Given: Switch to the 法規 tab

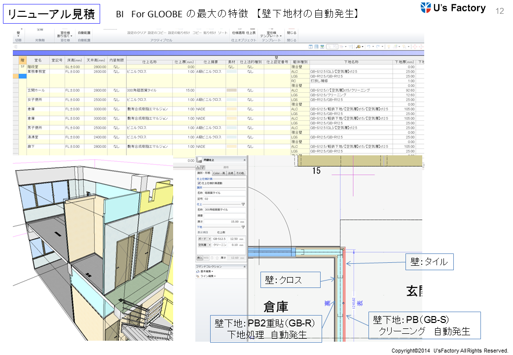Looking at the screenshot, I should (x=230, y=174).
